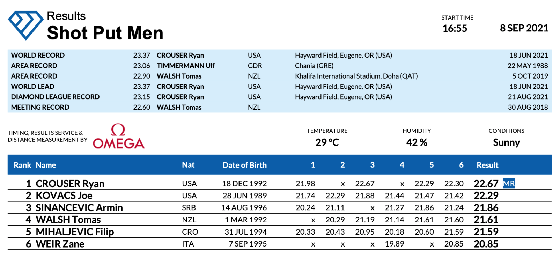Select the Rank column header
This screenshot has height=257, width=560.
pyautogui.click(x=22, y=165)
